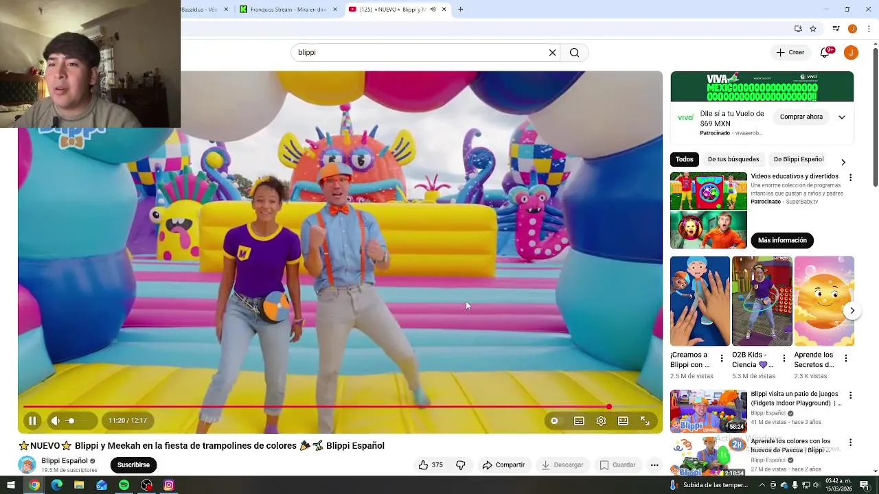Show more filter chips with the arrow
Image resolution: width=879 pixels, height=494 pixels.
(843, 162)
